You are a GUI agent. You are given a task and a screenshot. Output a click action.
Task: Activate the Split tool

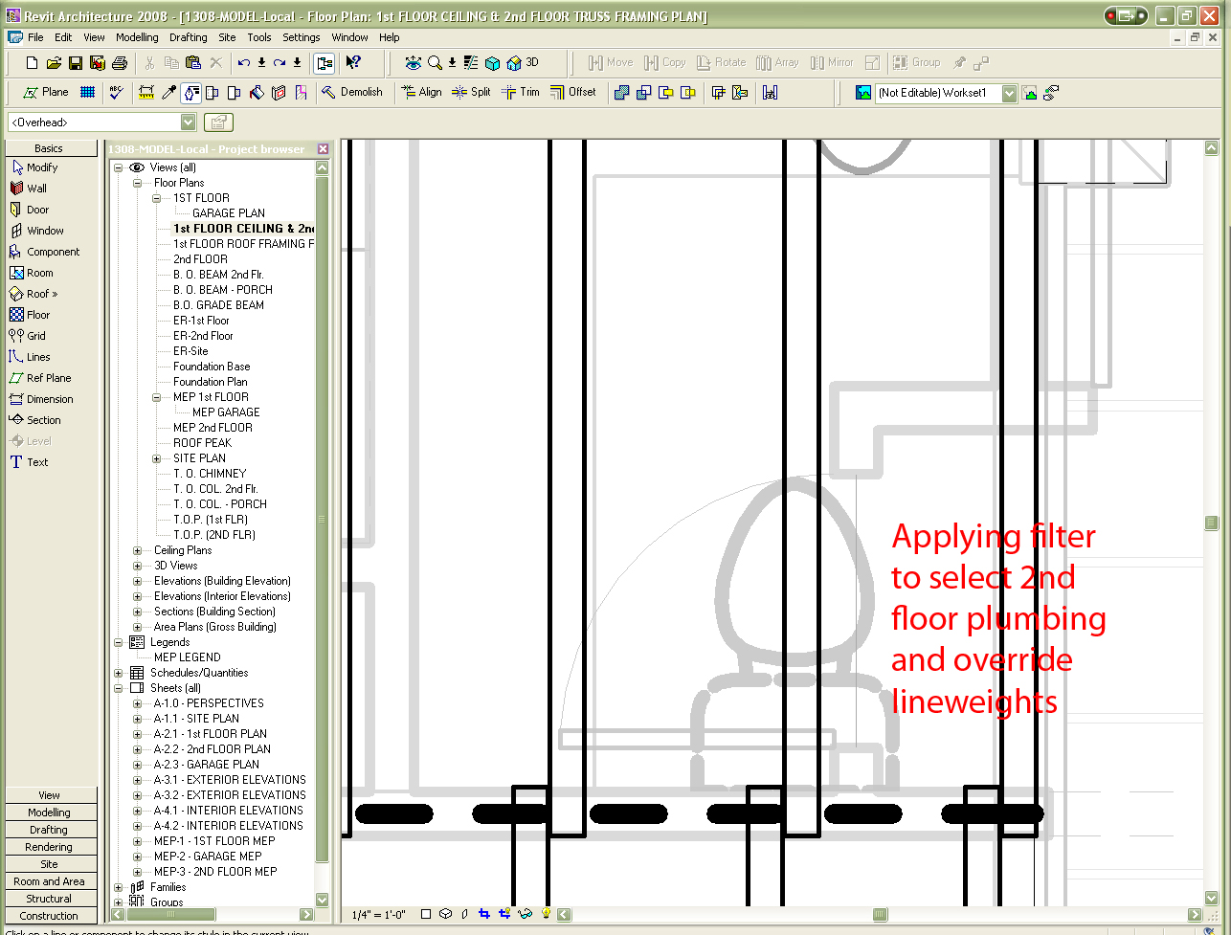tap(471, 93)
